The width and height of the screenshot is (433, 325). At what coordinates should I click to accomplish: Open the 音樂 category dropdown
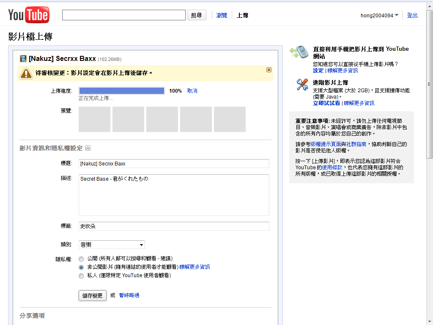tap(112, 245)
